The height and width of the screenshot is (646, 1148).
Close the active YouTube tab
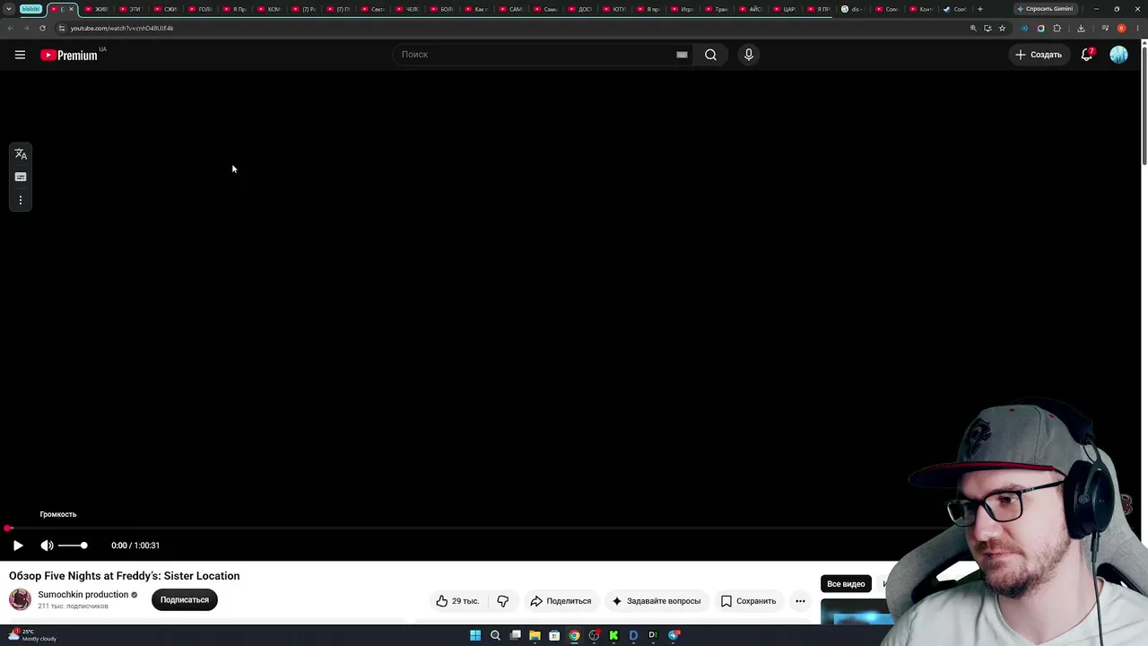(71, 9)
